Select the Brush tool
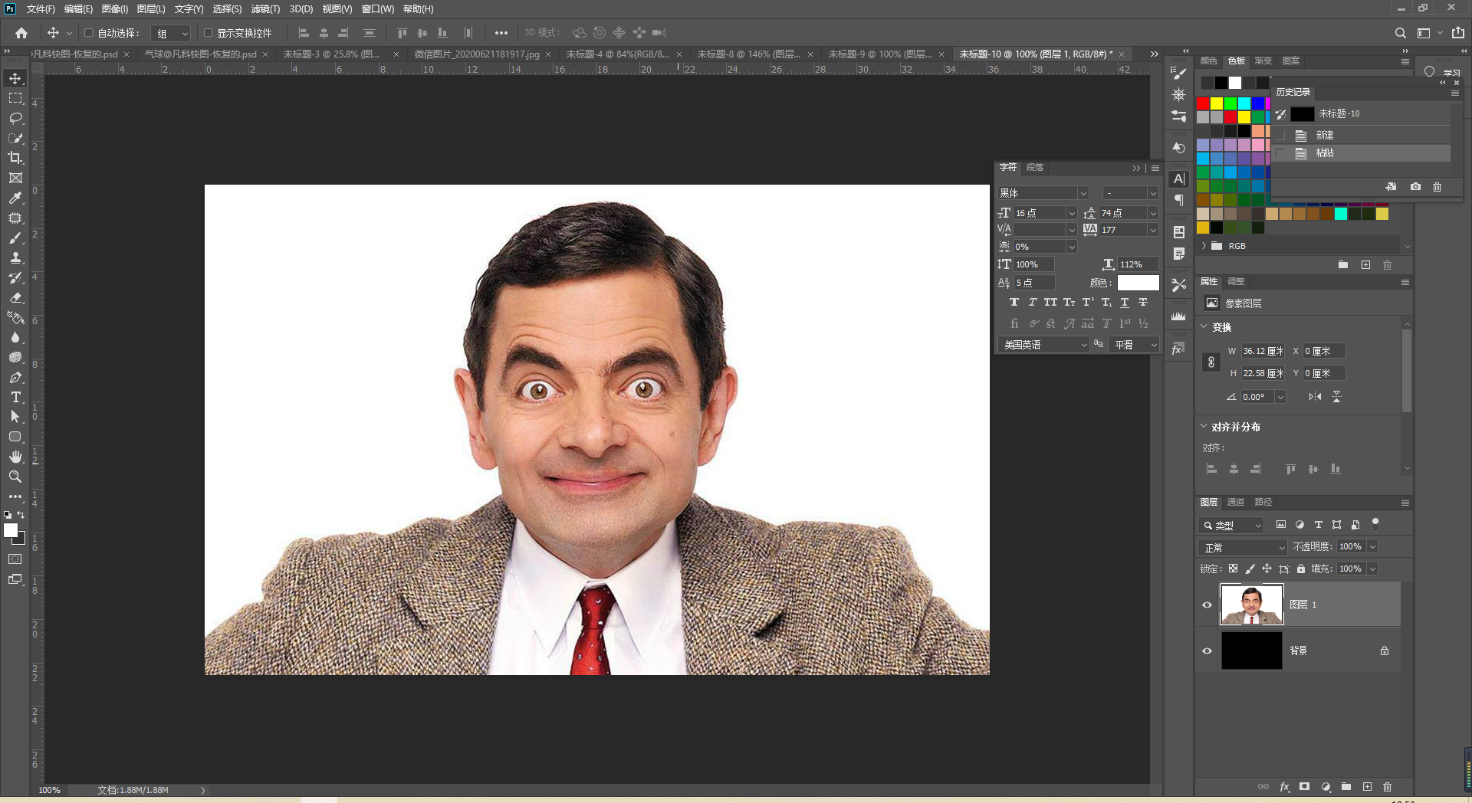Image resolution: width=1472 pixels, height=803 pixels. tap(15, 238)
